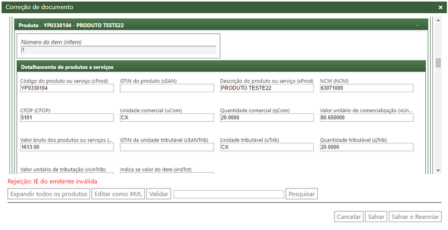Select the Código do produto field
The image size is (448, 230).
(x=67, y=88)
